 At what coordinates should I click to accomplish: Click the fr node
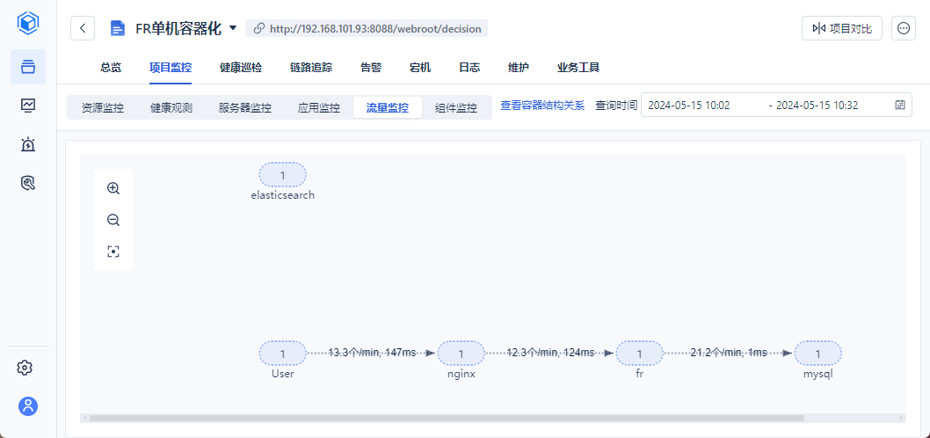coord(639,354)
